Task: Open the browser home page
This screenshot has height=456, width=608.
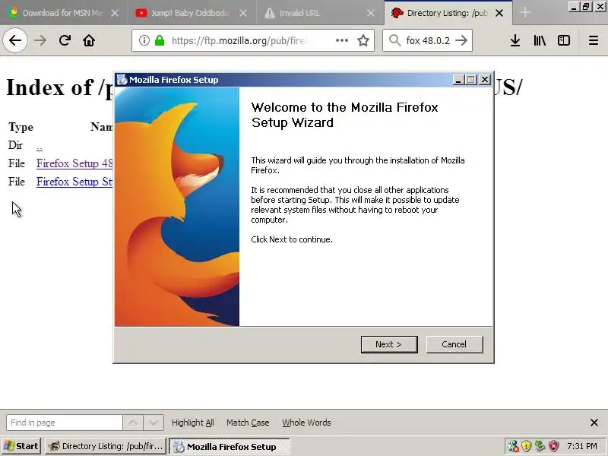Action: [x=89, y=40]
